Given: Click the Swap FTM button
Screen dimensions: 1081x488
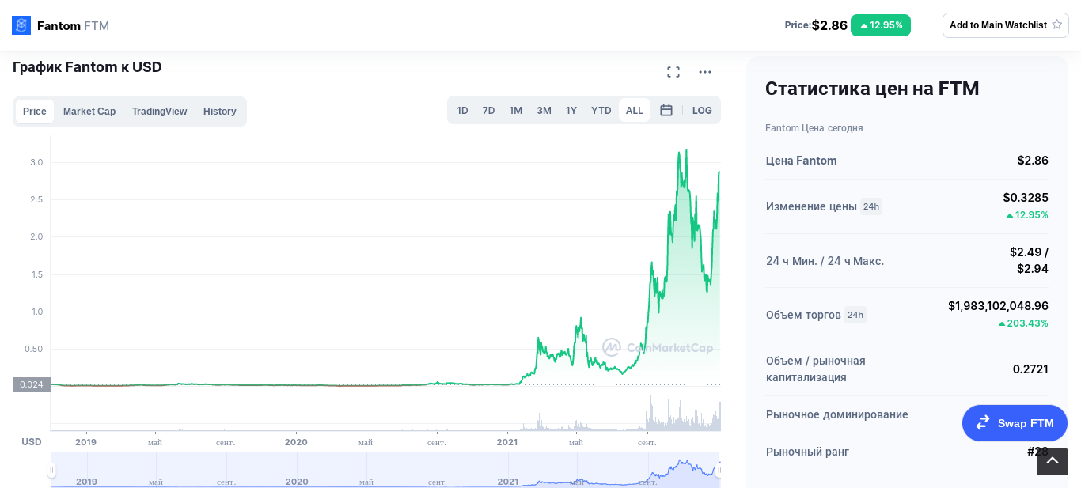Looking at the screenshot, I should tap(1015, 423).
